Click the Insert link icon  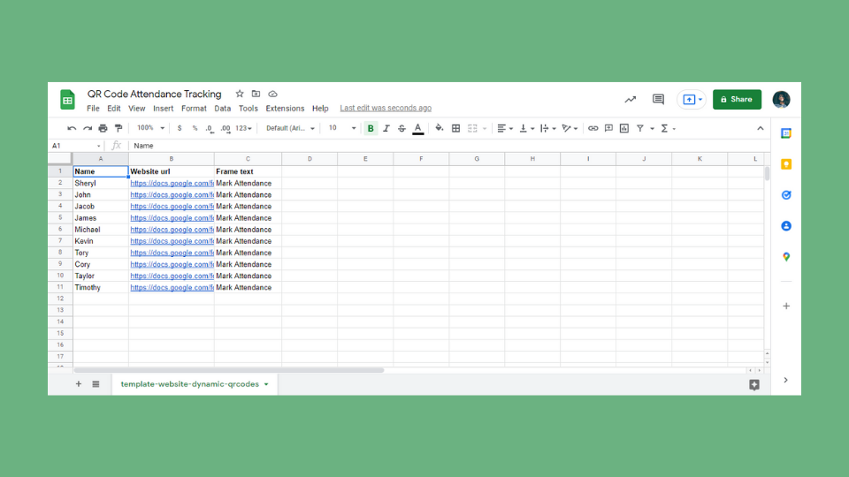593,129
